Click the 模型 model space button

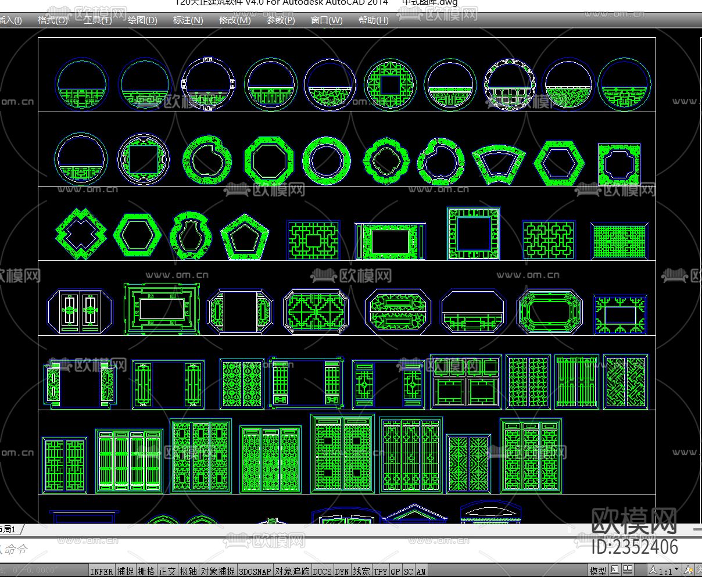coord(598,571)
